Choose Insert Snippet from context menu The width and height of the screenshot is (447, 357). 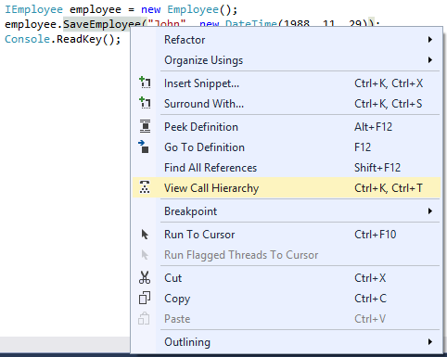coord(287,83)
